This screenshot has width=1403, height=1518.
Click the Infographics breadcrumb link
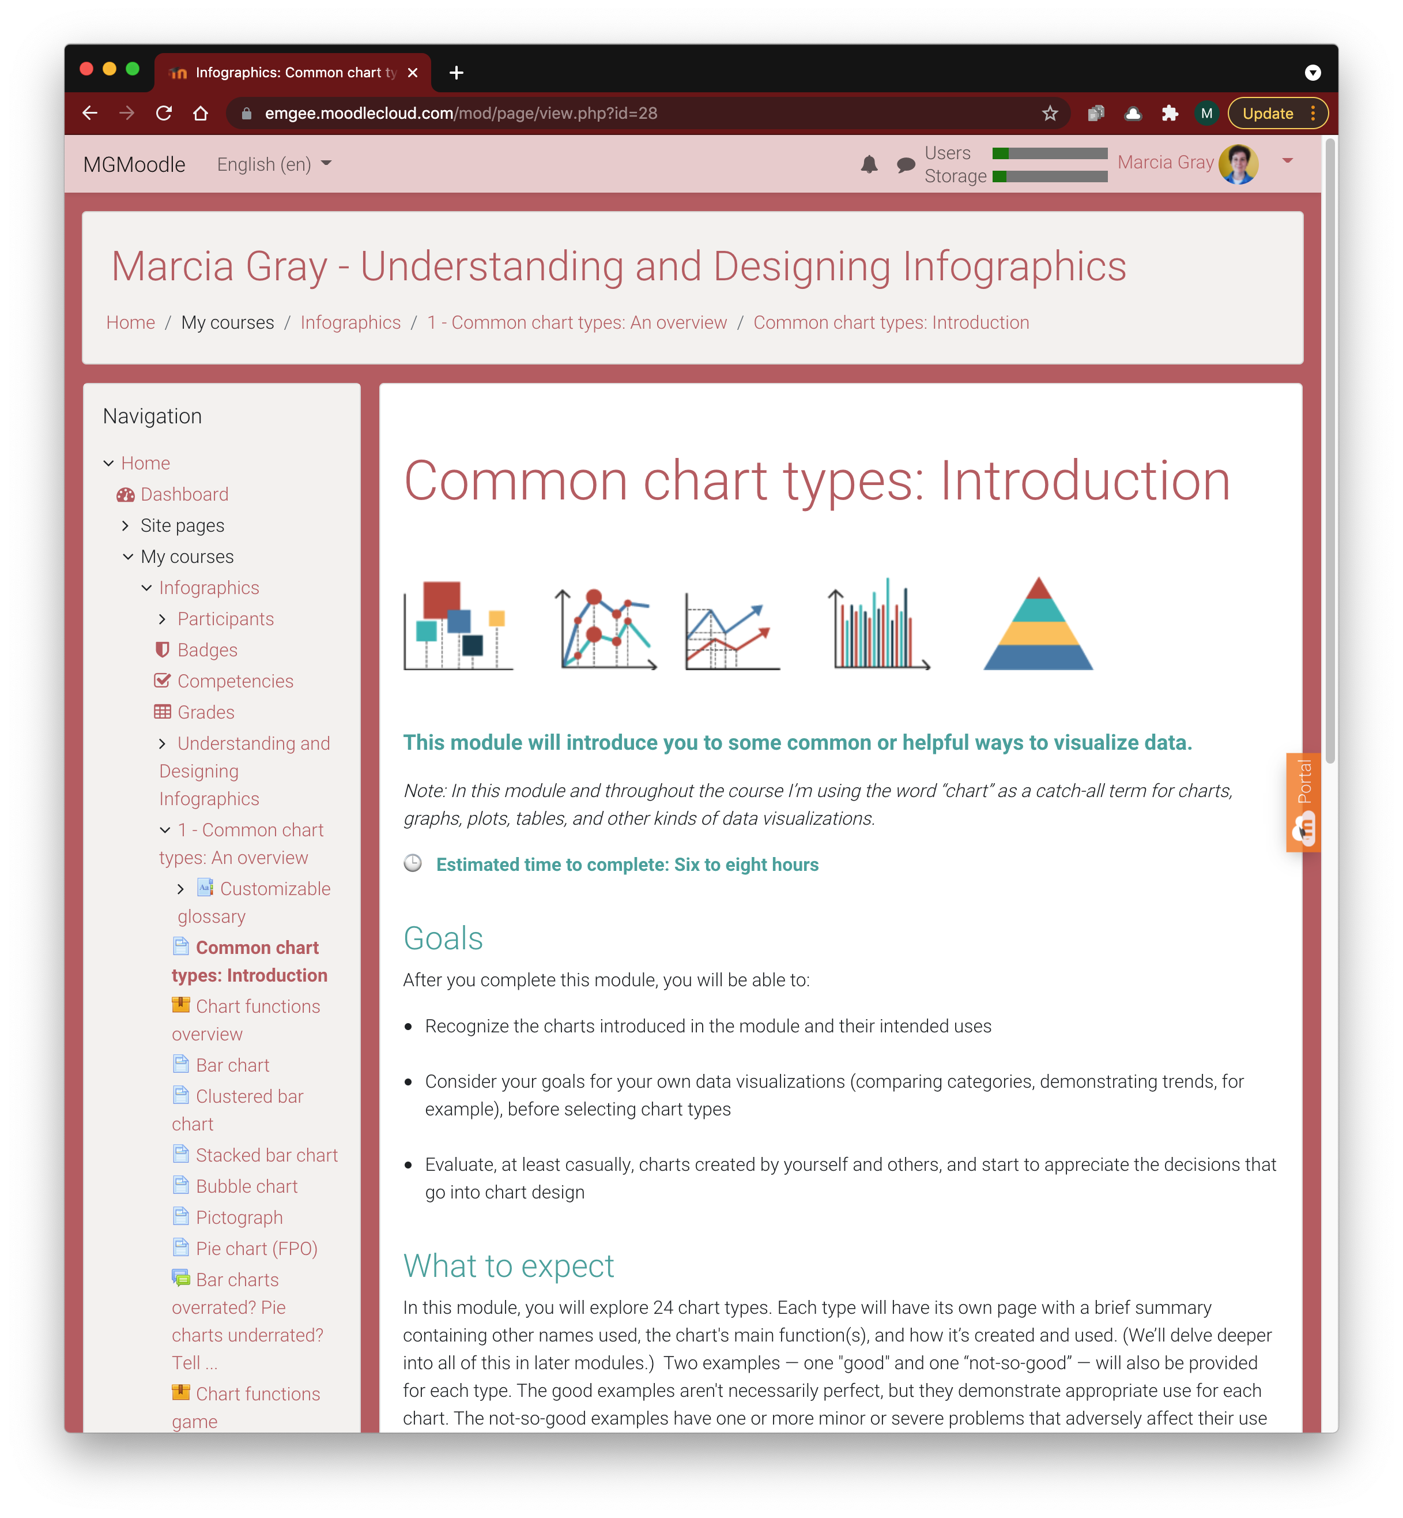(x=350, y=322)
